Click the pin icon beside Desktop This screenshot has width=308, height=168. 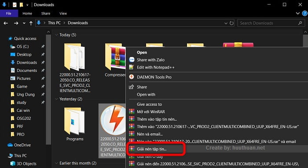43,54
